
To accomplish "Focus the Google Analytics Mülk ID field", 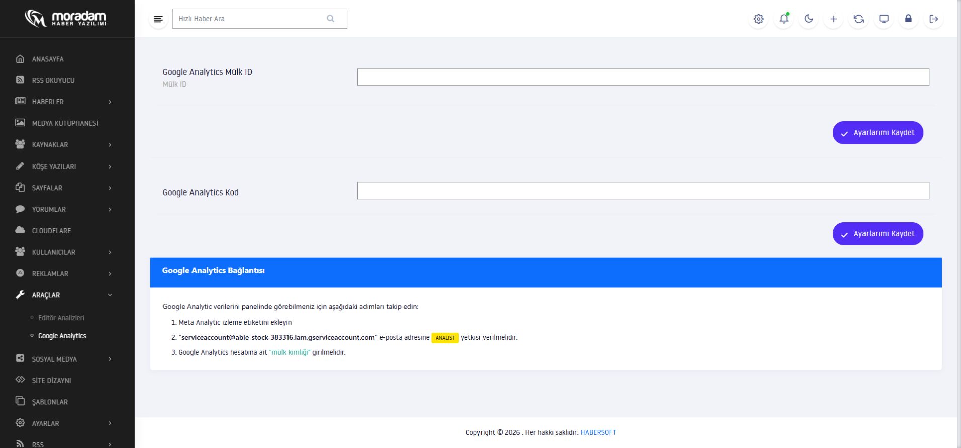I will click(643, 77).
